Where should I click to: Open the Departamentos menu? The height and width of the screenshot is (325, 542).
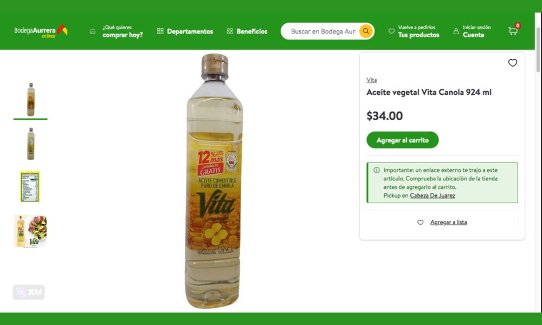pyautogui.click(x=190, y=31)
